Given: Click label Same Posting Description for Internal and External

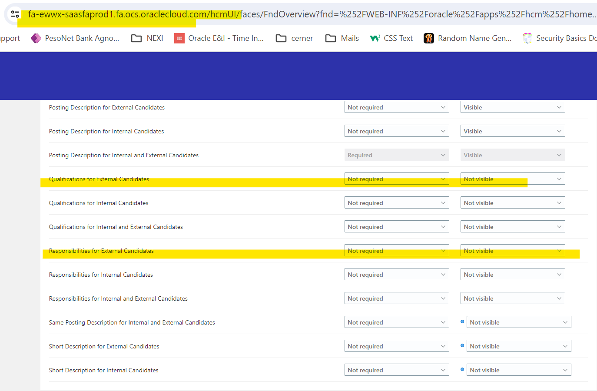Looking at the screenshot, I should (132, 322).
